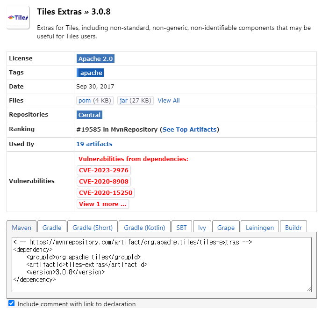Click the Vulnerabilities from dependencies heading
The width and height of the screenshot is (322, 310).
point(133,159)
